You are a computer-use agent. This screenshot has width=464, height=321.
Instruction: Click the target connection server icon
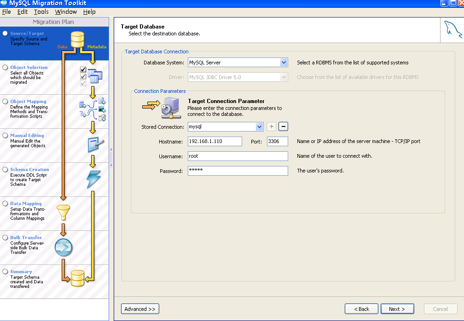point(171,108)
